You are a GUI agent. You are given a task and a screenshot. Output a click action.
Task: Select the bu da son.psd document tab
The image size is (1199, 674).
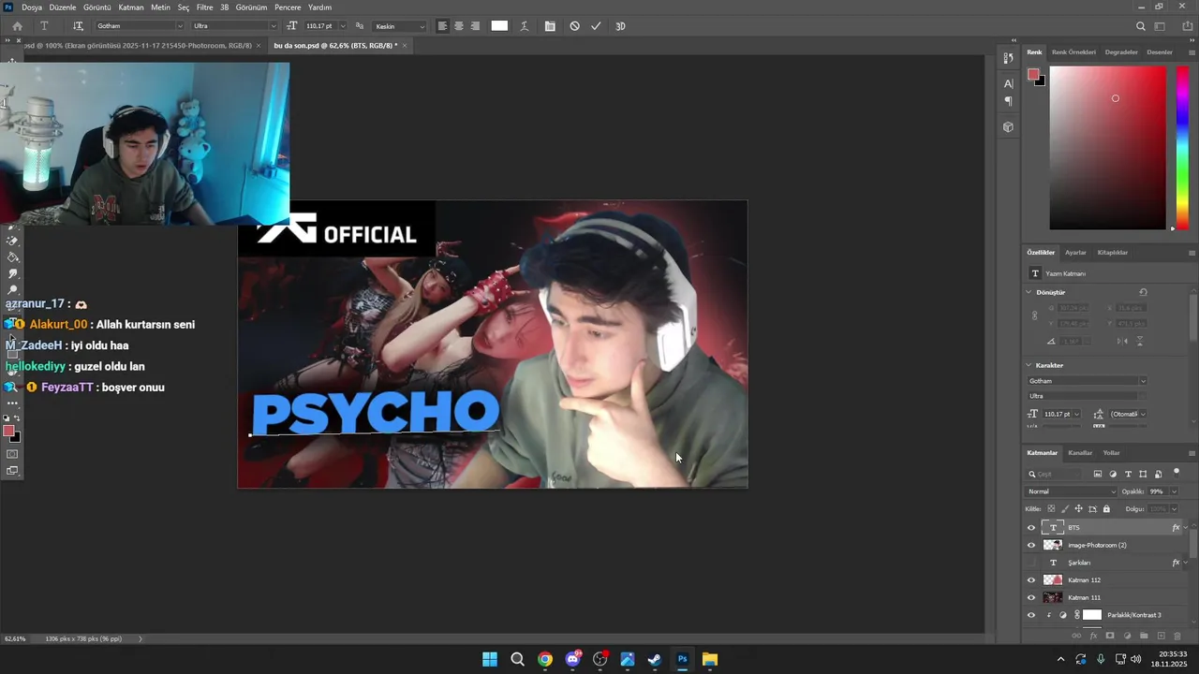(334, 45)
